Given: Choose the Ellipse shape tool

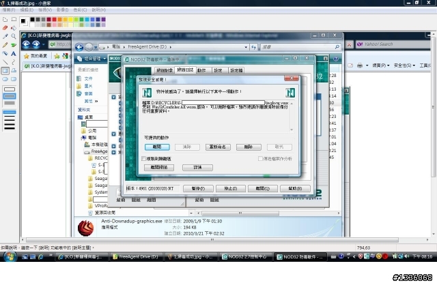Looking at the screenshot, I should (x=5, y=79).
